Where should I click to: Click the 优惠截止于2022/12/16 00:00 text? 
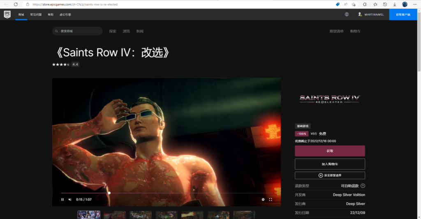(315, 141)
